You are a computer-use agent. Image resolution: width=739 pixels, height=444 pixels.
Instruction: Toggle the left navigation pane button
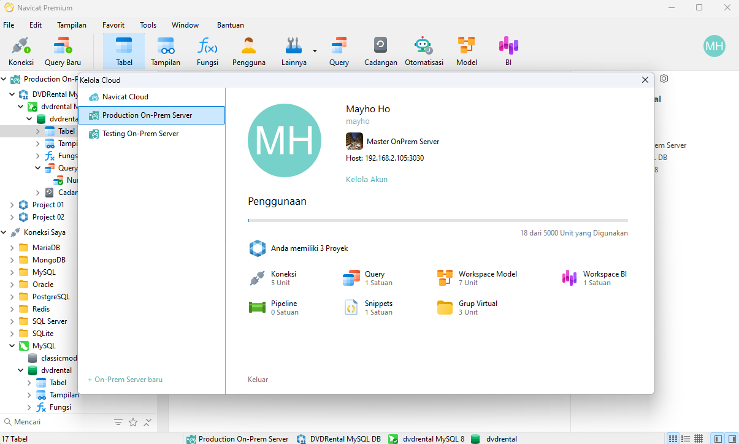(718, 438)
